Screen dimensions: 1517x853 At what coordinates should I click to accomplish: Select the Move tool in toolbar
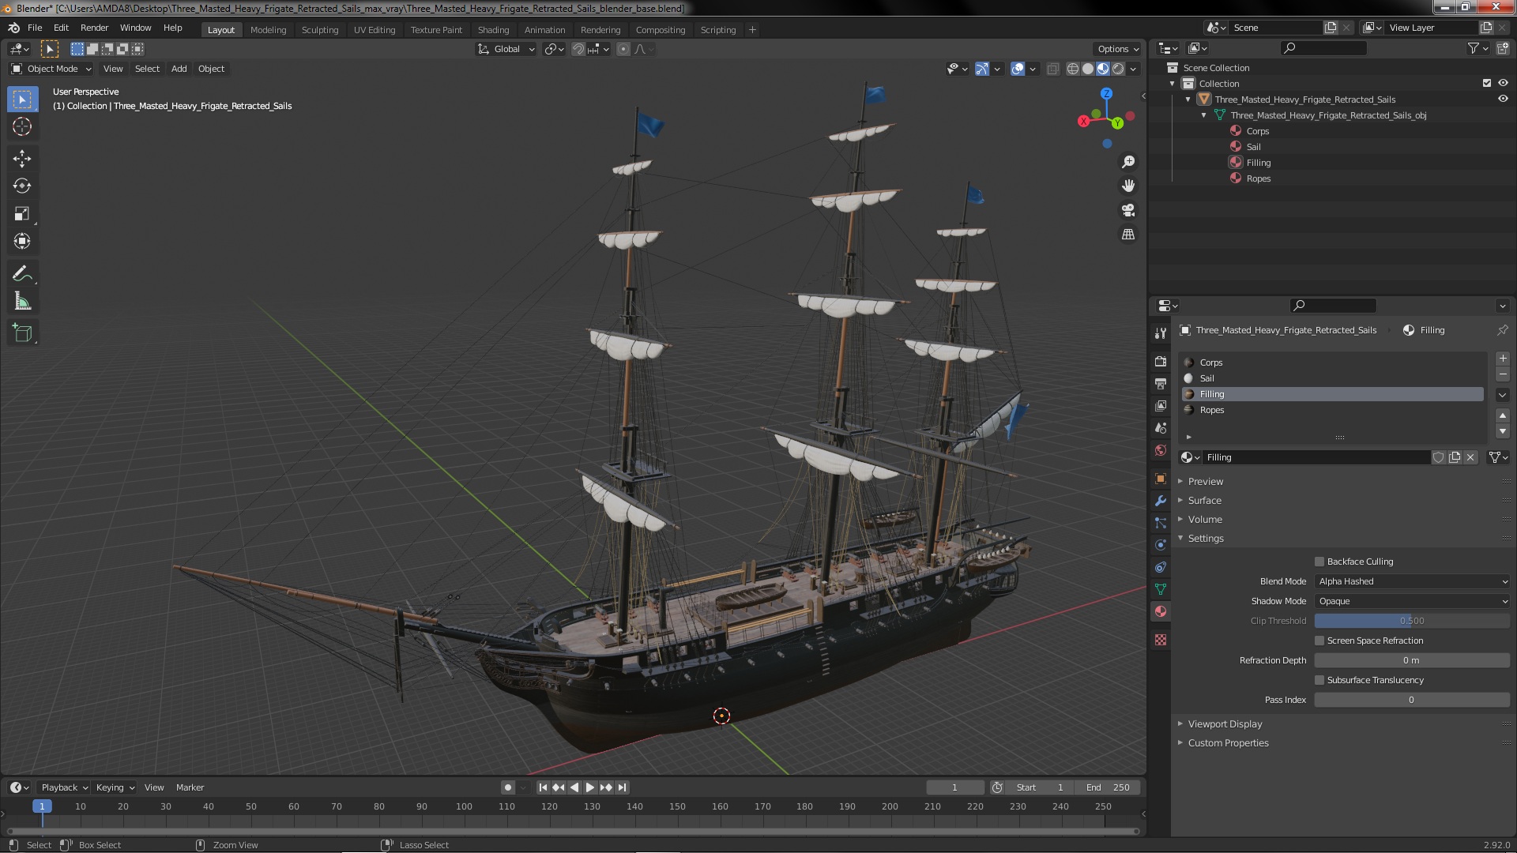coord(22,159)
